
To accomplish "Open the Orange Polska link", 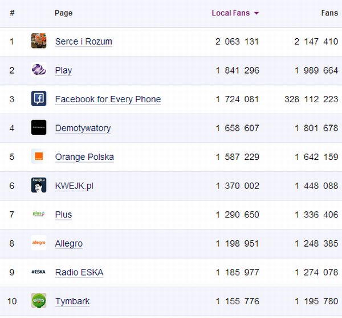I will point(84,157).
